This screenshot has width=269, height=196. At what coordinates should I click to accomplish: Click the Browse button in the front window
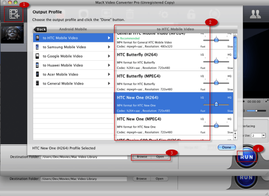point(142,157)
